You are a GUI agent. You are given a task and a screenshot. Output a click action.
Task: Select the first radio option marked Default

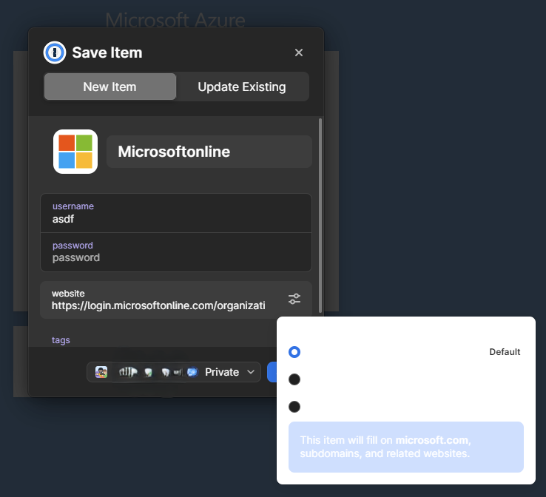click(x=294, y=352)
